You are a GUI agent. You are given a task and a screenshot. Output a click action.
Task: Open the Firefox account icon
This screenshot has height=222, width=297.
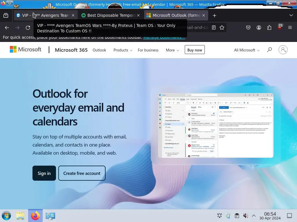click(x=259, y=27)
